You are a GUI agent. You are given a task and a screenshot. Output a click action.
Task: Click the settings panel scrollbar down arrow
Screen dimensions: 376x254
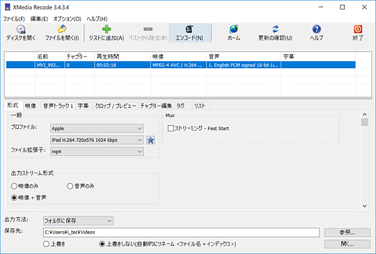(x=364, y=206)
